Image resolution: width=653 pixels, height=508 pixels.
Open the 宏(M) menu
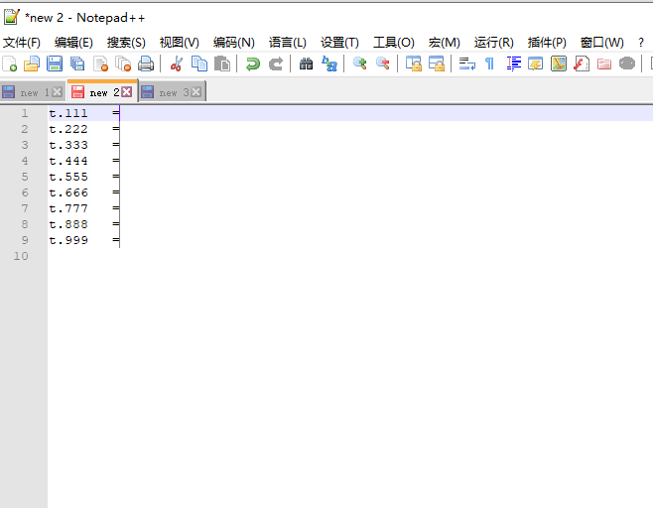point(444,43)
